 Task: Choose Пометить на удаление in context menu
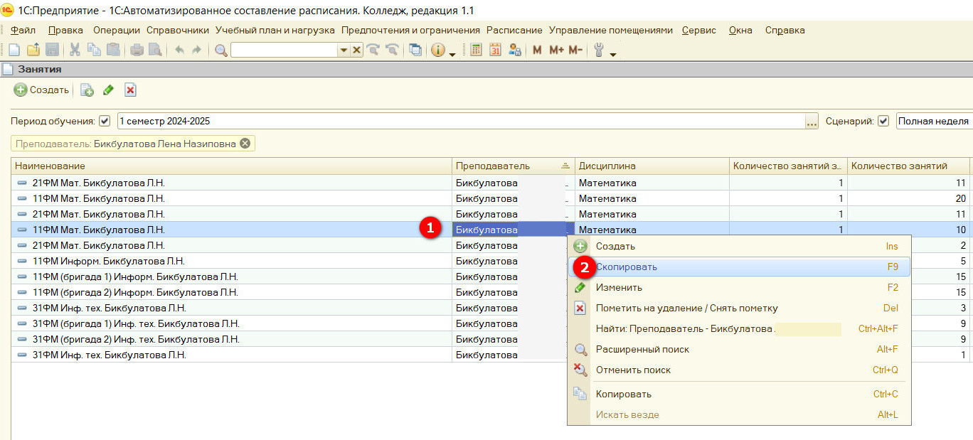click(x=739, y=308)
